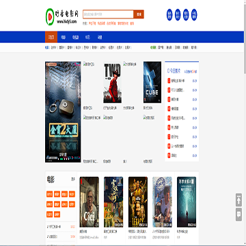Click the first orange genre tag under 电影

(x=49, y=194)
